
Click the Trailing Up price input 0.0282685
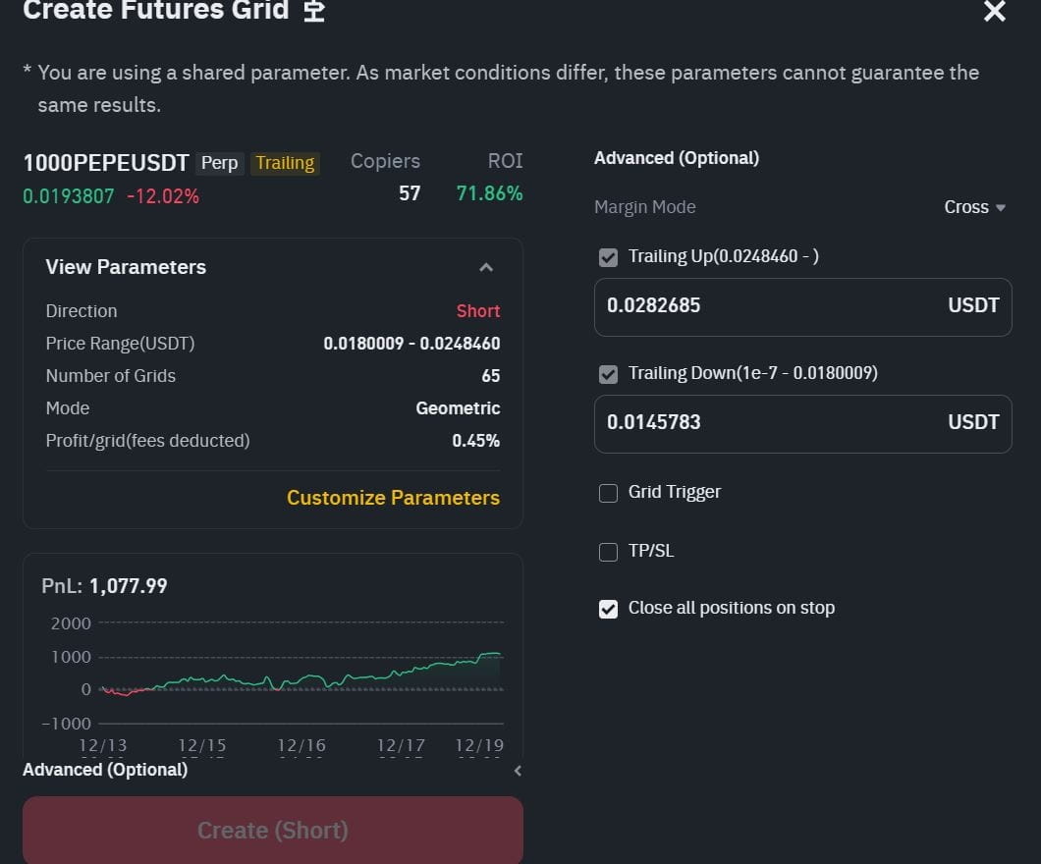coord(766,306)
